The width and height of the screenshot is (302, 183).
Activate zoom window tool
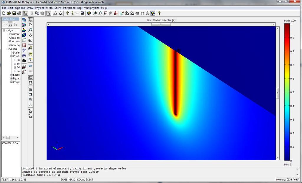(105, 13)
